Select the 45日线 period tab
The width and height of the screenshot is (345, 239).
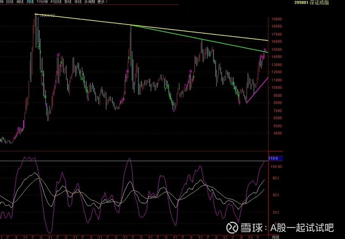coord(56,2)
